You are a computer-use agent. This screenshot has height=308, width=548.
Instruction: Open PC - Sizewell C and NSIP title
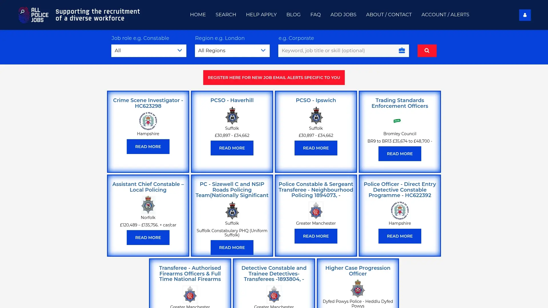pos(232,190)
